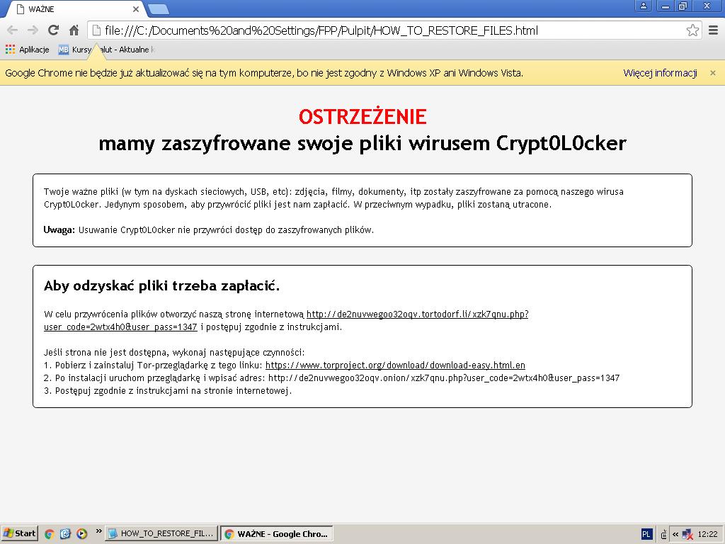
Task: Open the Windows Start button
Action: pyautogui.click(x=19, y=533)
